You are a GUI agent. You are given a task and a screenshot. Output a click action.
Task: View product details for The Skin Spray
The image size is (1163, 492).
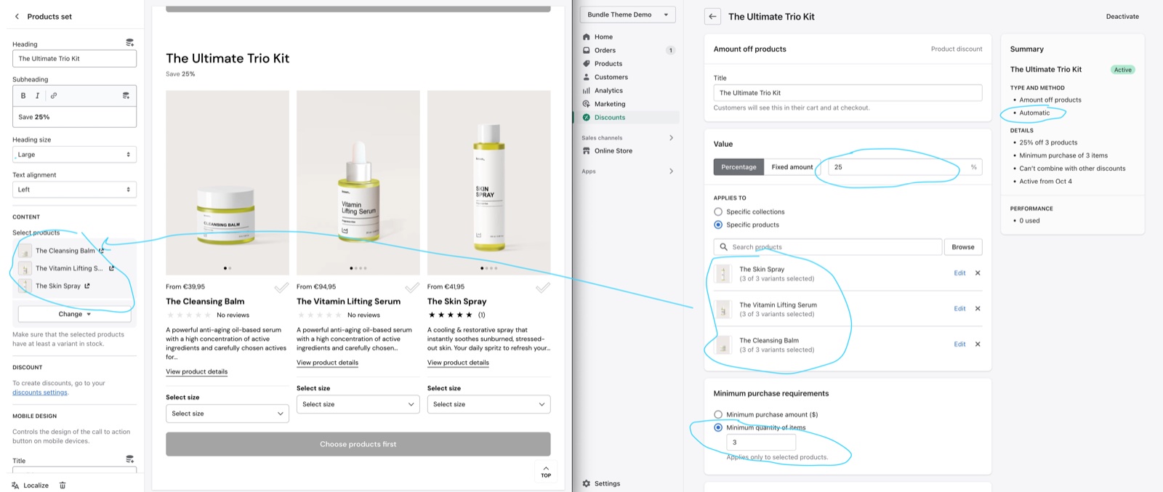point(458,363)
